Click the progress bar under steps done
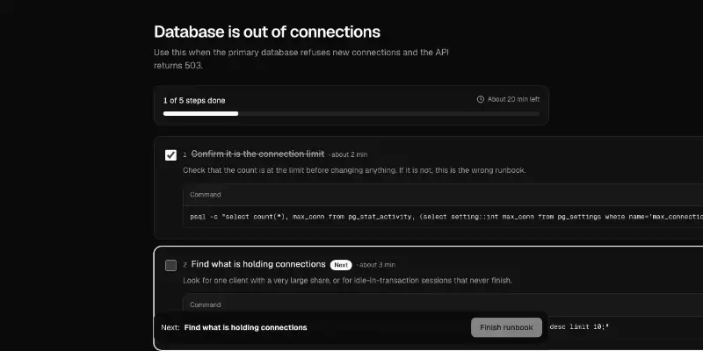The width and height of the screenshot is (703, 351). click(351, 114)
